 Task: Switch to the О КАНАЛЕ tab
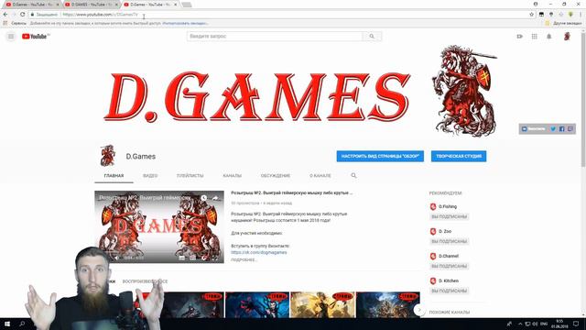click(x=320, y=175)
